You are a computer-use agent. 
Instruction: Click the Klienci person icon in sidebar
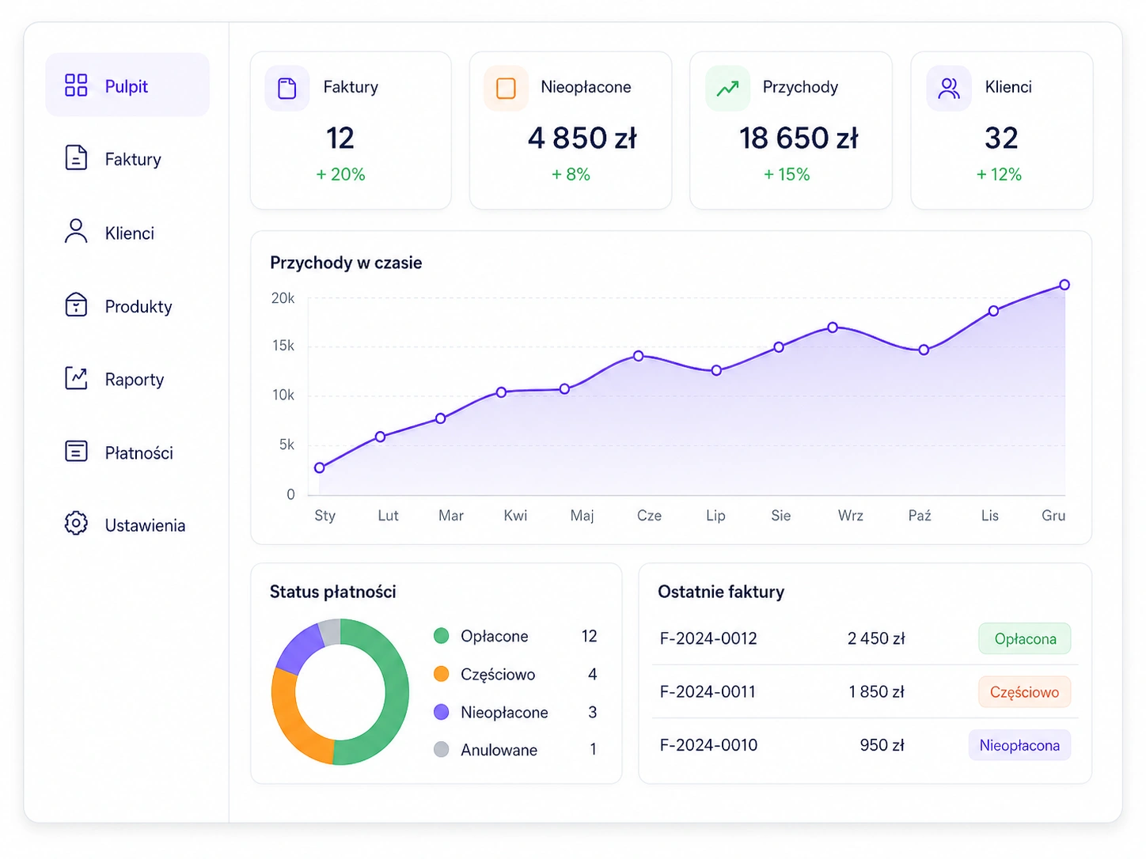point(76,232)
